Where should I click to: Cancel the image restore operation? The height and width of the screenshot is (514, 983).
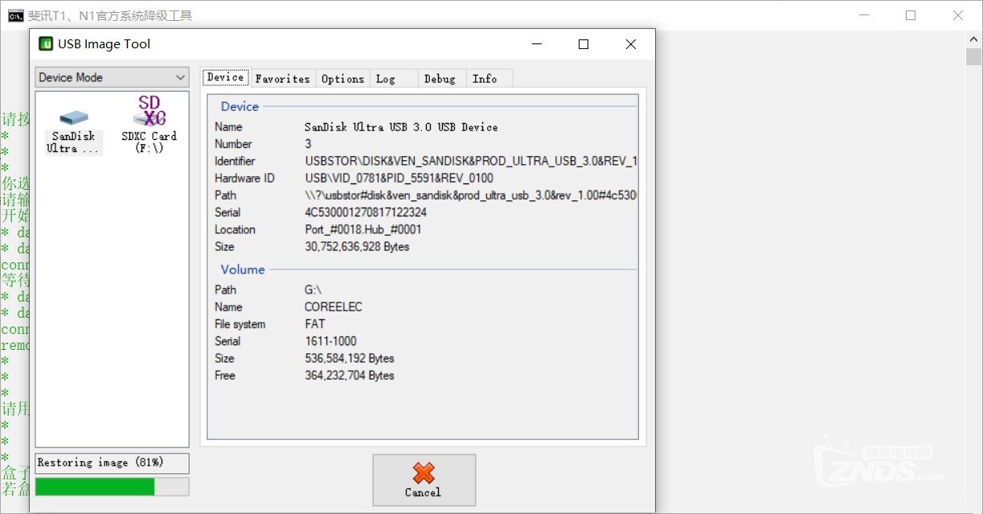click(x=424, y=480)
